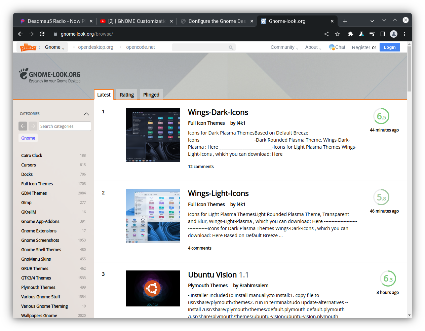This screenshot has height=331, width=425.
Task: Expand the Gnome site selector dropdown
Action: (x=54, y=47)
